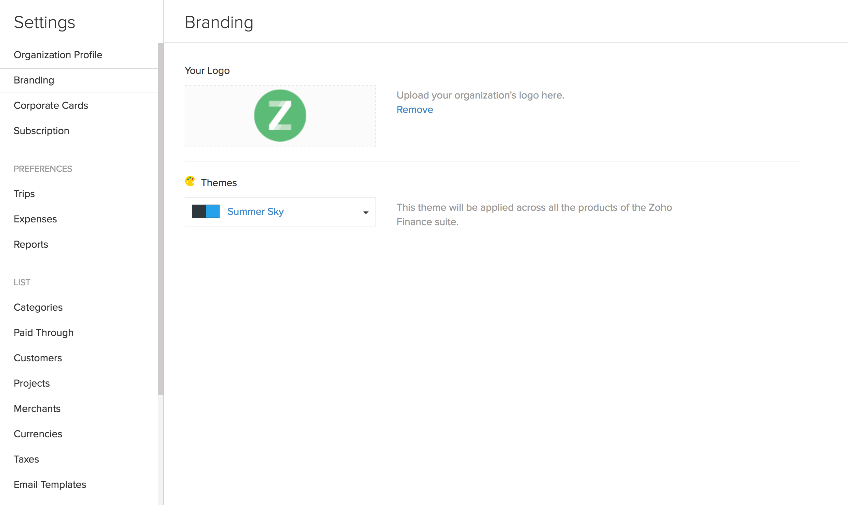The width and height of the screenshot is (848, 505).
Task: Go to Corporate Cards settings
Action: pos(51,105)
